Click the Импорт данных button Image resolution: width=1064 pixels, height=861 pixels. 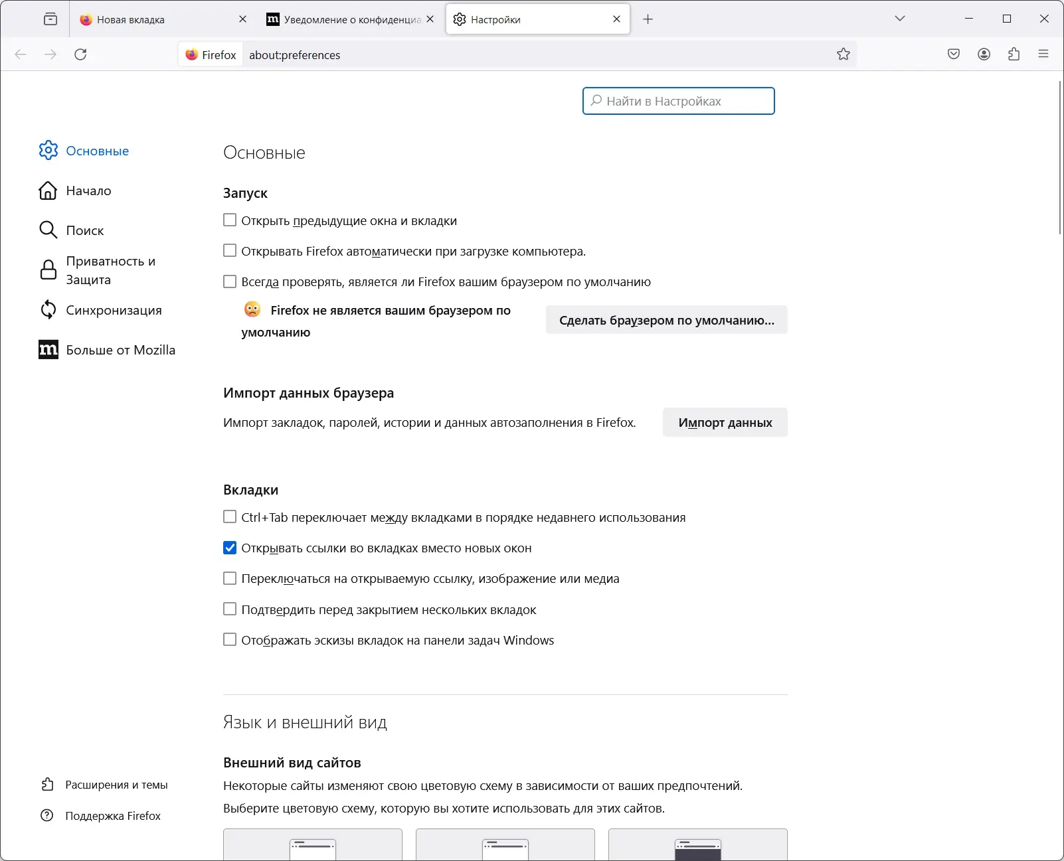[725, 422]
